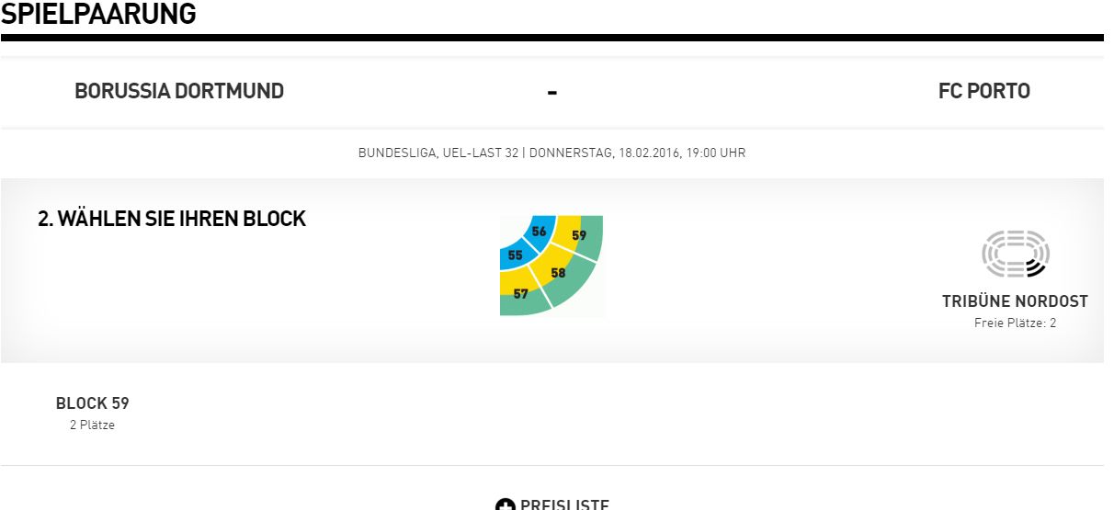Expand the Preisliste price list
Screen dimensions: 1114x510
click(551, 504)
